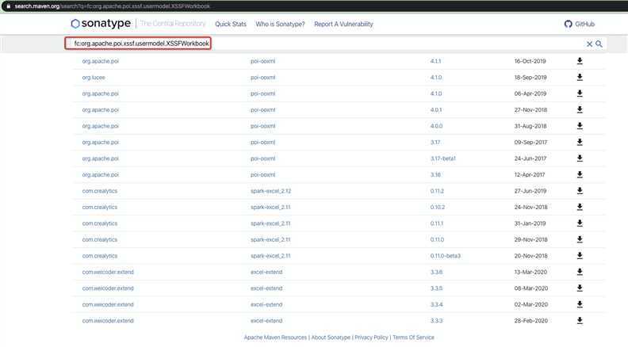
Task: Download poi-ooxml 3.17 dated 09-Sep-2017
Action: click(x=580, y=142)
